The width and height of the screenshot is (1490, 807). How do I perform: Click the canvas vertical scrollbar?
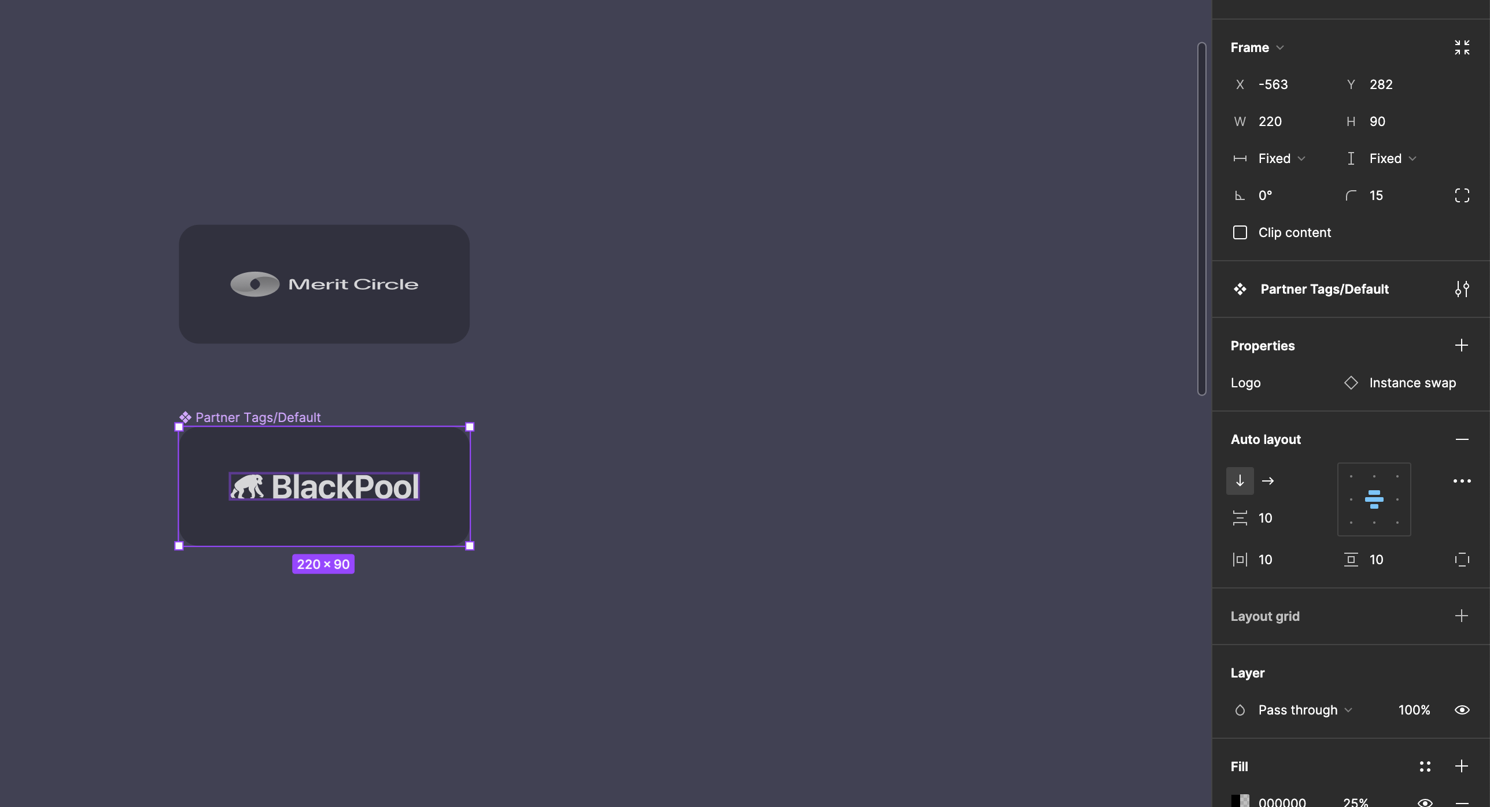(1201, 219)
